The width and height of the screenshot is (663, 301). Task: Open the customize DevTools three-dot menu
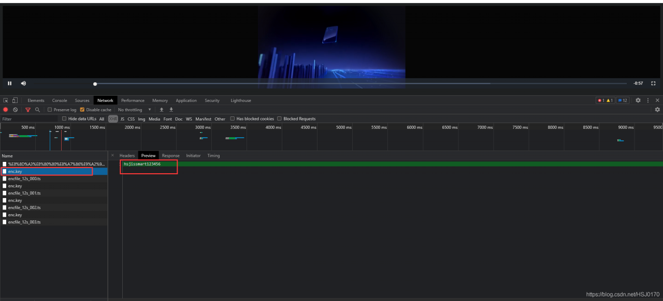point(647,100)
